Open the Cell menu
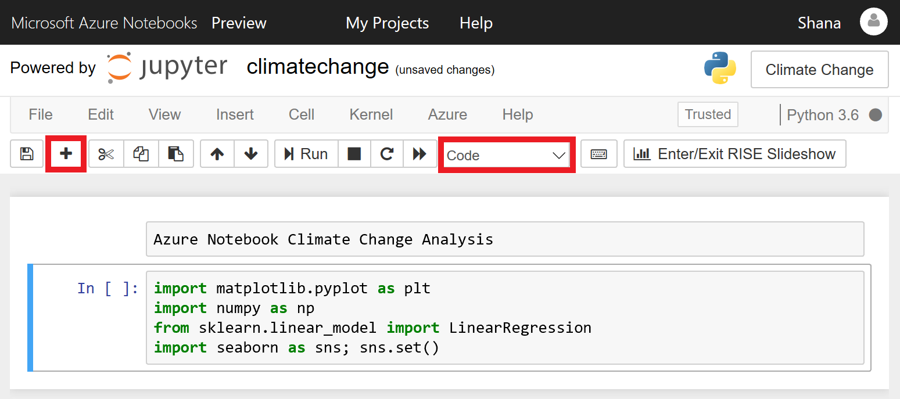The height and width of the screenshot is (399, 900). (x=302, y=114)
